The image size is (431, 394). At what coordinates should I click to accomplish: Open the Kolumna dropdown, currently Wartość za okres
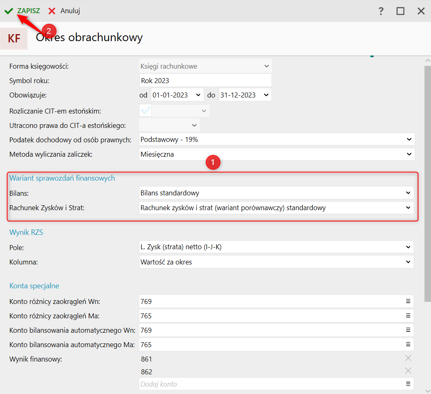(x=276, y=262)
